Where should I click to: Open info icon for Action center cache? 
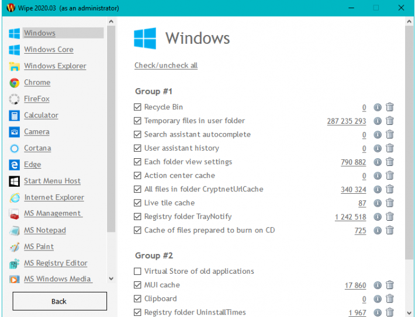[378, 176]
